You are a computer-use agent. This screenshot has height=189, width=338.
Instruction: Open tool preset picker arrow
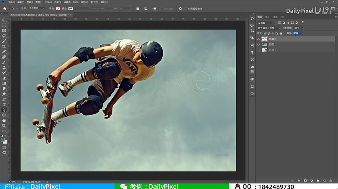(17, 9)
